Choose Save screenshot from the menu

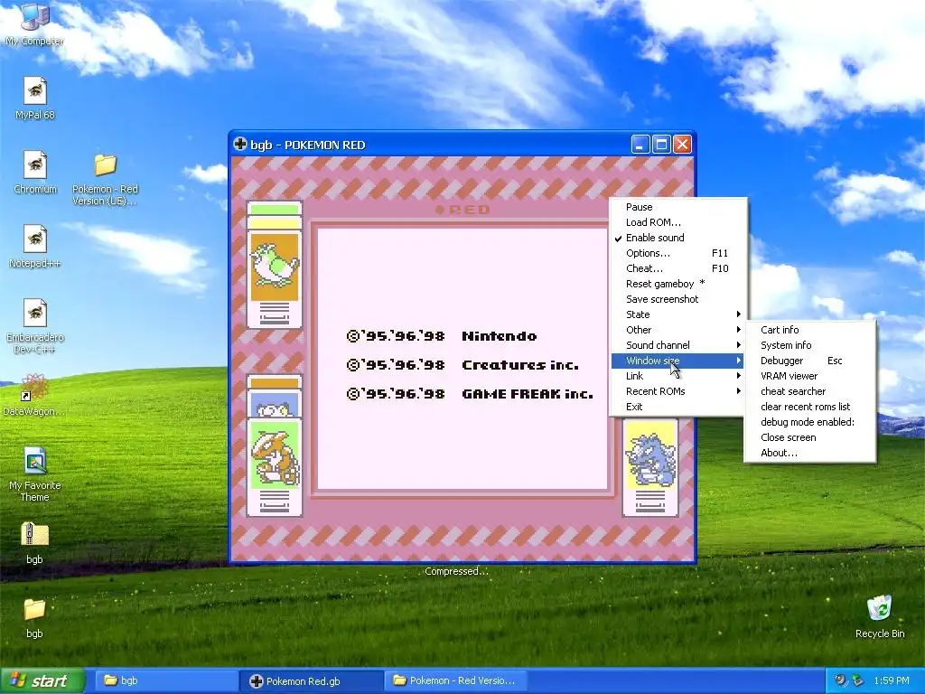[x=677, y=299]
